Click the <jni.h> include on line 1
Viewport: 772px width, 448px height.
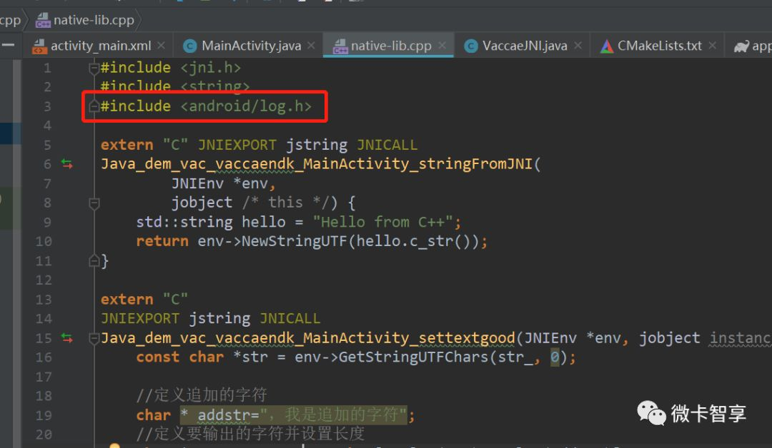click(x=211, y=67)
